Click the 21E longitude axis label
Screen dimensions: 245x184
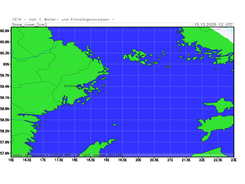click(x=170, y=160)
